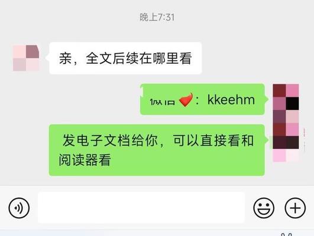Click 可以直接看和 in the green bubble

tap(213, 140)
